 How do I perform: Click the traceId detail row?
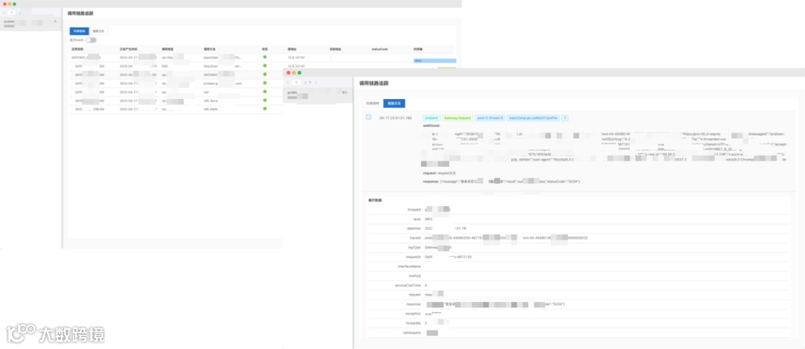[578, 238]
